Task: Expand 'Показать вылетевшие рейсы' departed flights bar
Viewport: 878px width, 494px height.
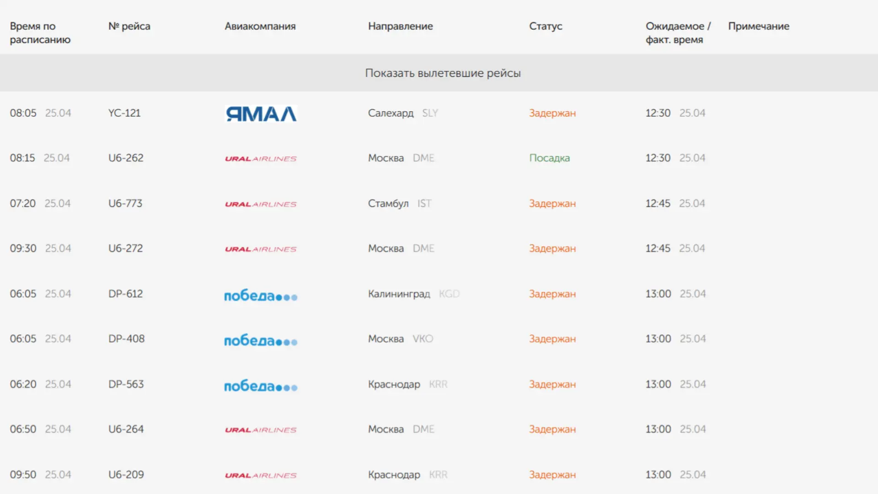Action: point(443,73)
